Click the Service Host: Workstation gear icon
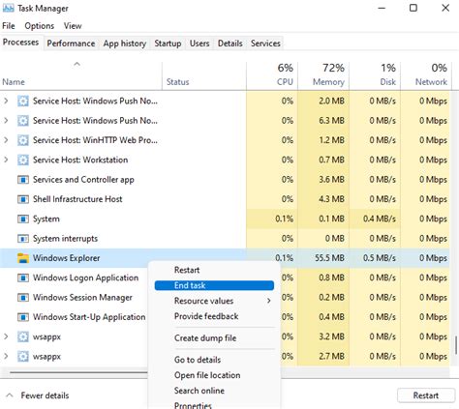This screenshot has height=409, width=459. tap(23, 160)
